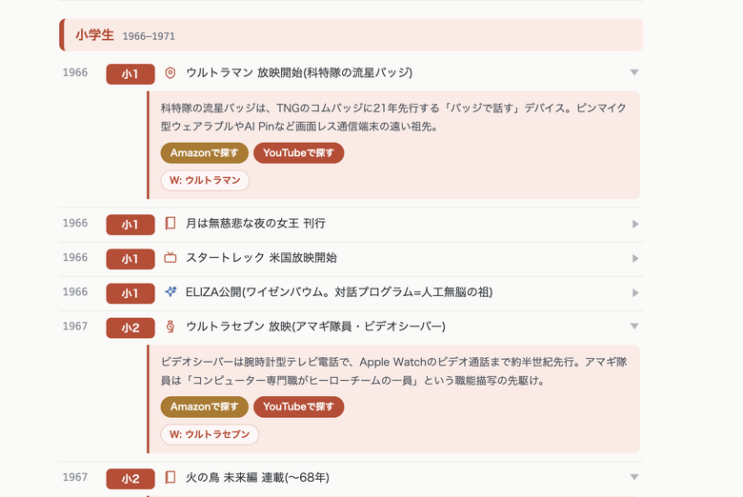Screen dimensions: 743x497
Task: Collapse the 火の鳥 未来編 連載 entry arrow
Action: click(x=634, y=477)
